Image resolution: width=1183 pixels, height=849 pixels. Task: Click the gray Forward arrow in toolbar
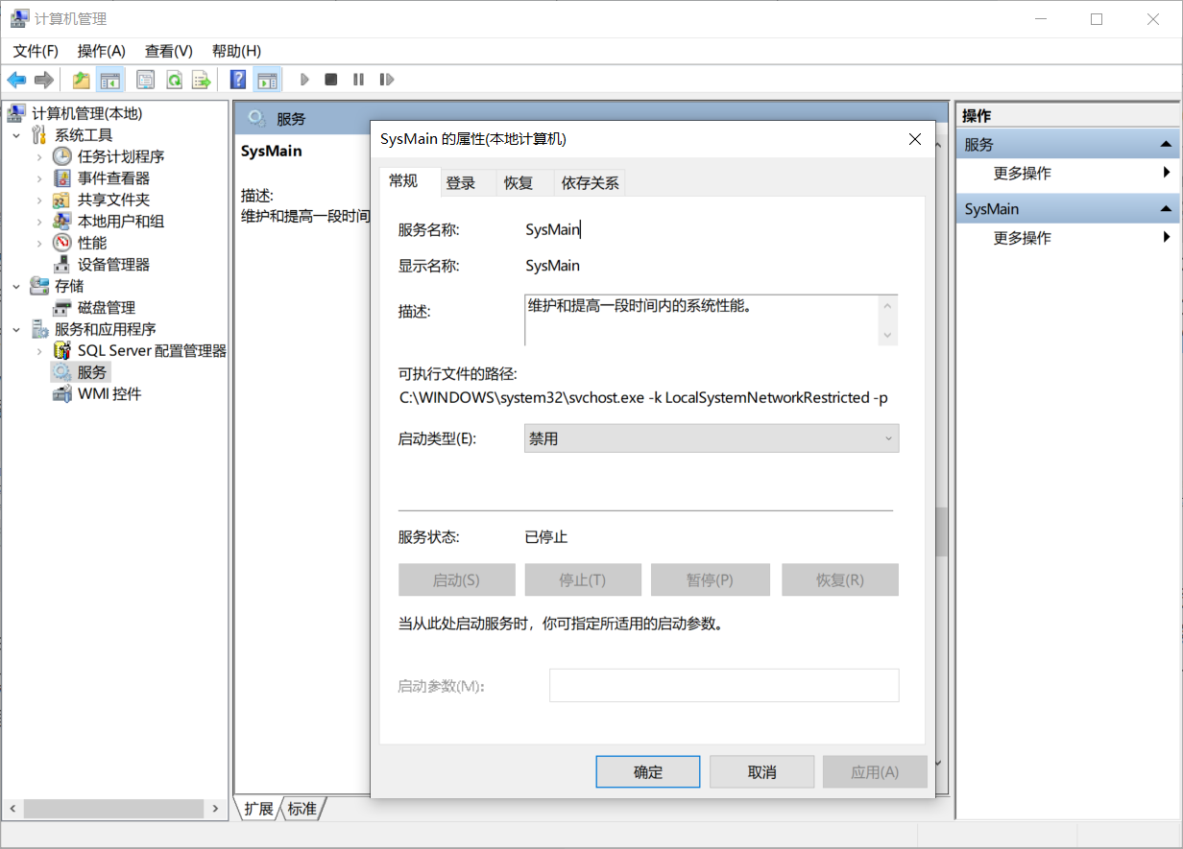click(x=42, y=80)
